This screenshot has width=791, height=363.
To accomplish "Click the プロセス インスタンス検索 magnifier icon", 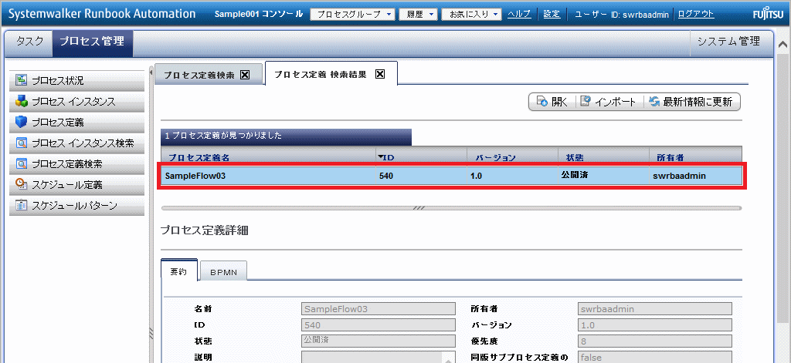I will (x=22, y=143).
